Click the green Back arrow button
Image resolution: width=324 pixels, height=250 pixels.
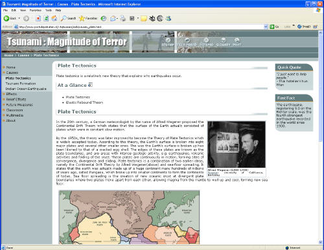point(6,19)
